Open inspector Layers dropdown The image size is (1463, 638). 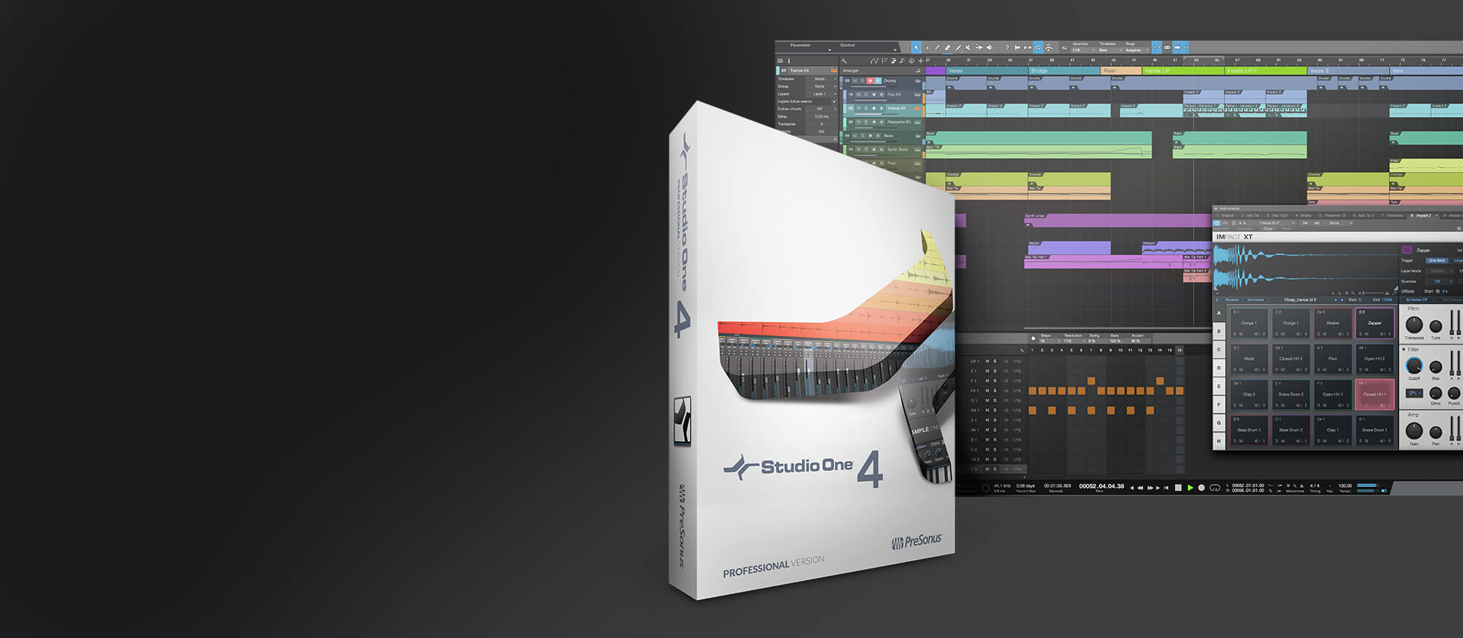(x=822, y=94)
